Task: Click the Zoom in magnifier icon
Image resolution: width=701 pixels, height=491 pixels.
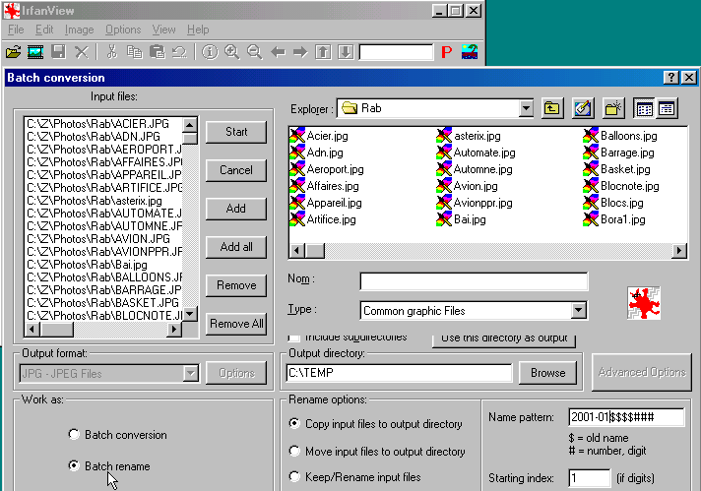Action: (x=232, y=51)
